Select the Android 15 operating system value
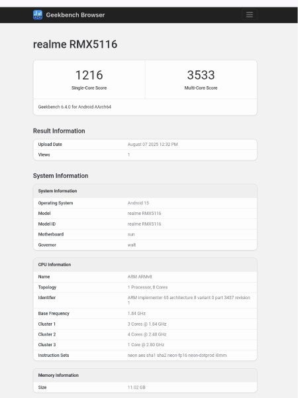The width and height of the screenshot is (298, 398). pos(138,203)
